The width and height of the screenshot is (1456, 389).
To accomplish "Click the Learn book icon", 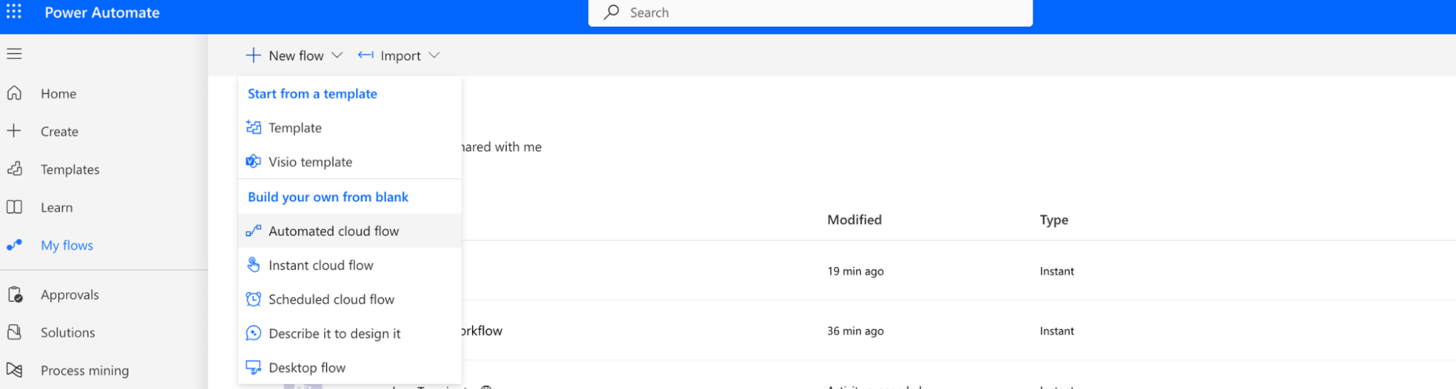I will [15, 206].
